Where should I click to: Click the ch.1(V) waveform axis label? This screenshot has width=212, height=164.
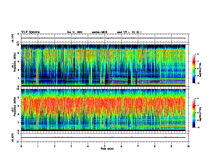tap(13, 38)
